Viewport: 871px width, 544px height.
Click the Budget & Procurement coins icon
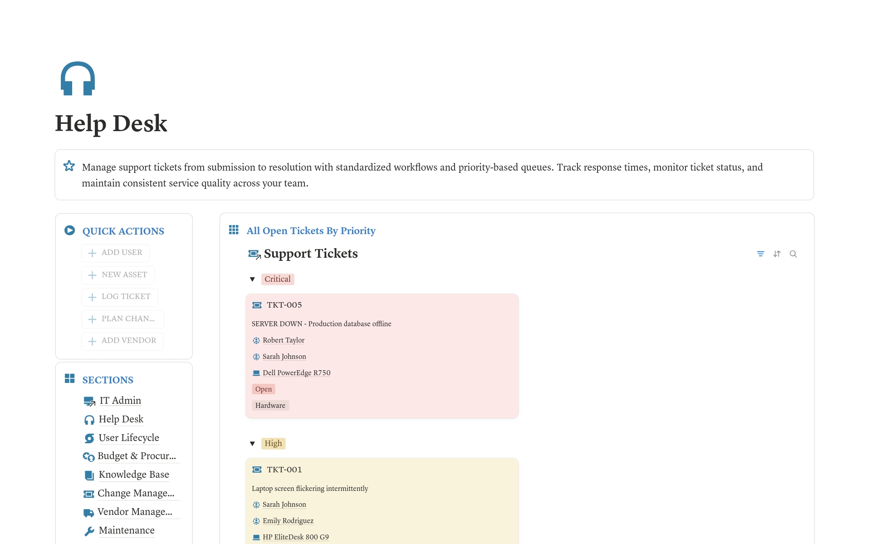point(88,456)
